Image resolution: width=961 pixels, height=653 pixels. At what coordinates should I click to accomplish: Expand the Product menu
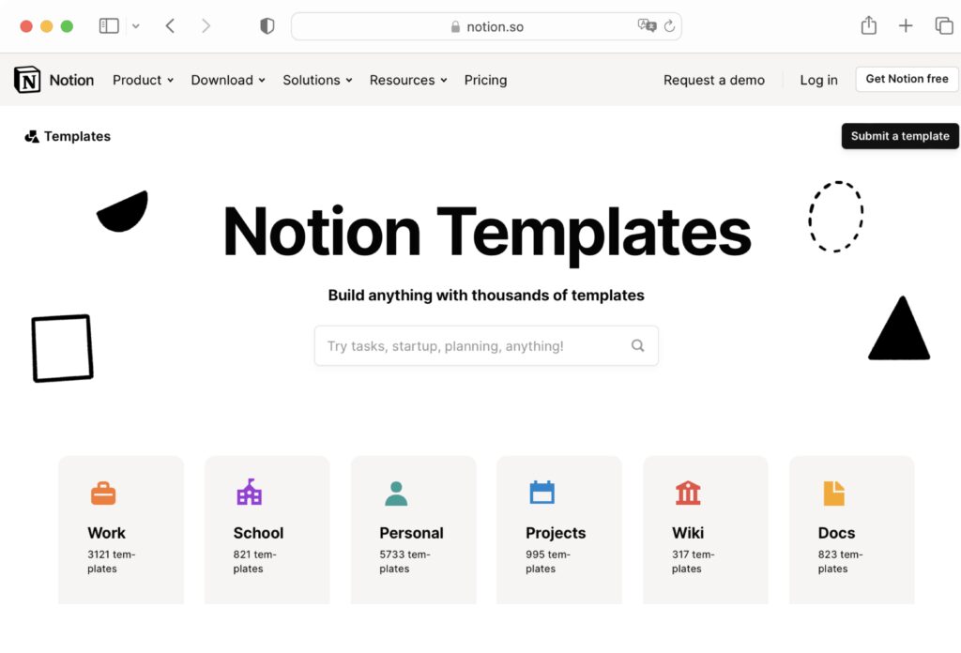point(143,81)
